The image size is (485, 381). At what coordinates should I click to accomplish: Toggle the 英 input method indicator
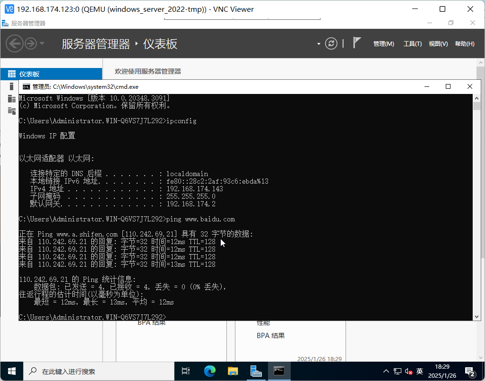point(419,371)
